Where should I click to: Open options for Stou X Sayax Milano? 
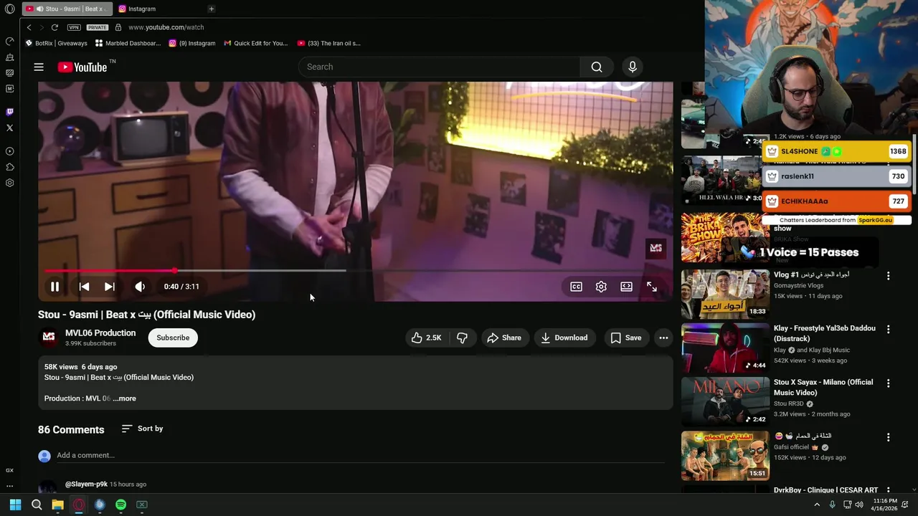click(888, 383)
